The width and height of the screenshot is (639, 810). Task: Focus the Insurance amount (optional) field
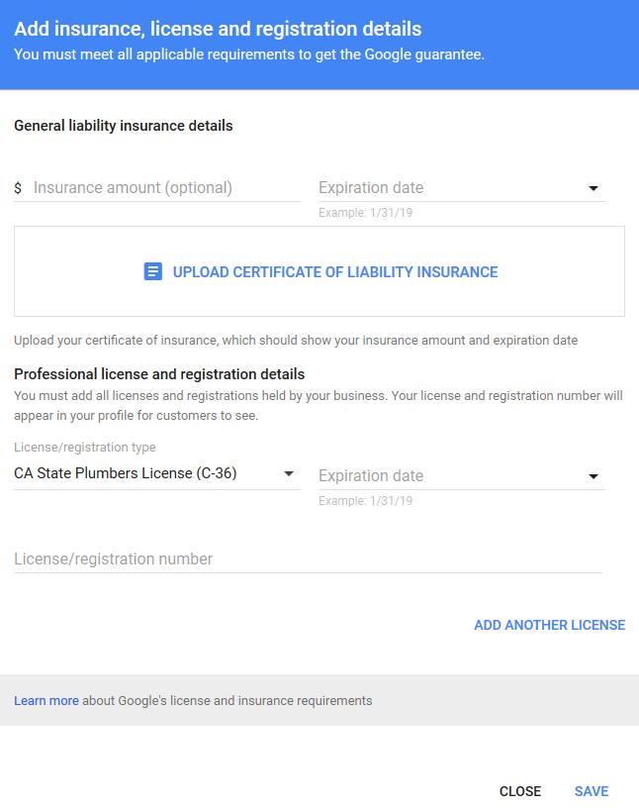coord(163,188)
